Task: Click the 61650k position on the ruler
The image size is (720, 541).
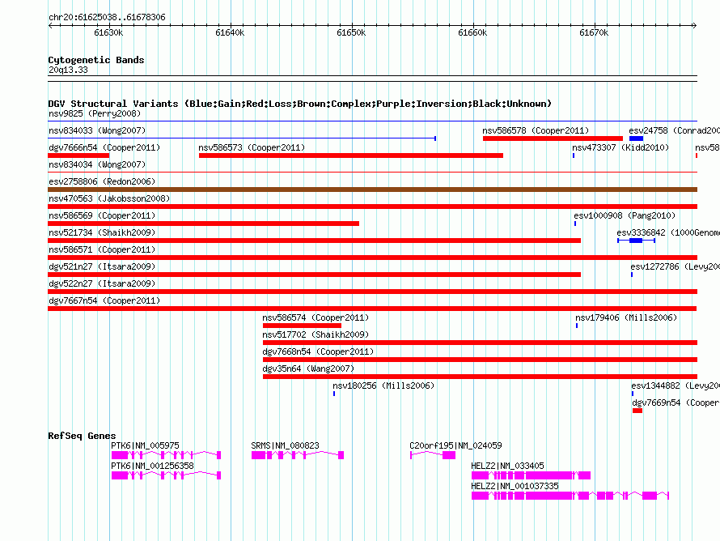Action: (x=351, y=33)
